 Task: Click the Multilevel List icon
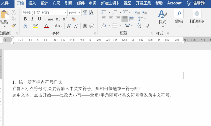[x=125, y=12]
